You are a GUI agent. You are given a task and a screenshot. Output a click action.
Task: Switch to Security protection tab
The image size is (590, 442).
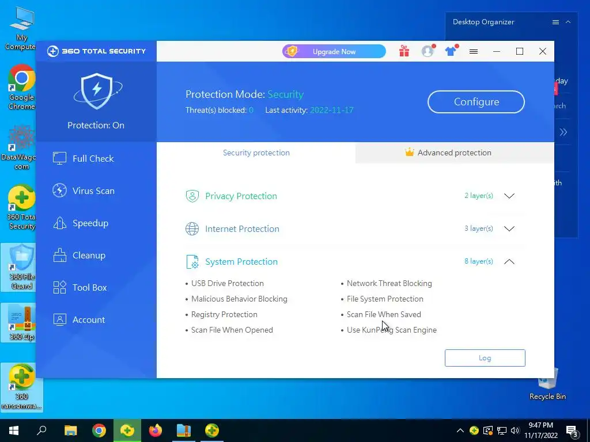point(256,153)
